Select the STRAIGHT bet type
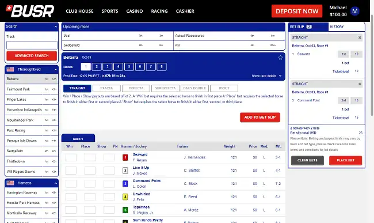This screenshot has height=223, width=374. coord(77,88)
